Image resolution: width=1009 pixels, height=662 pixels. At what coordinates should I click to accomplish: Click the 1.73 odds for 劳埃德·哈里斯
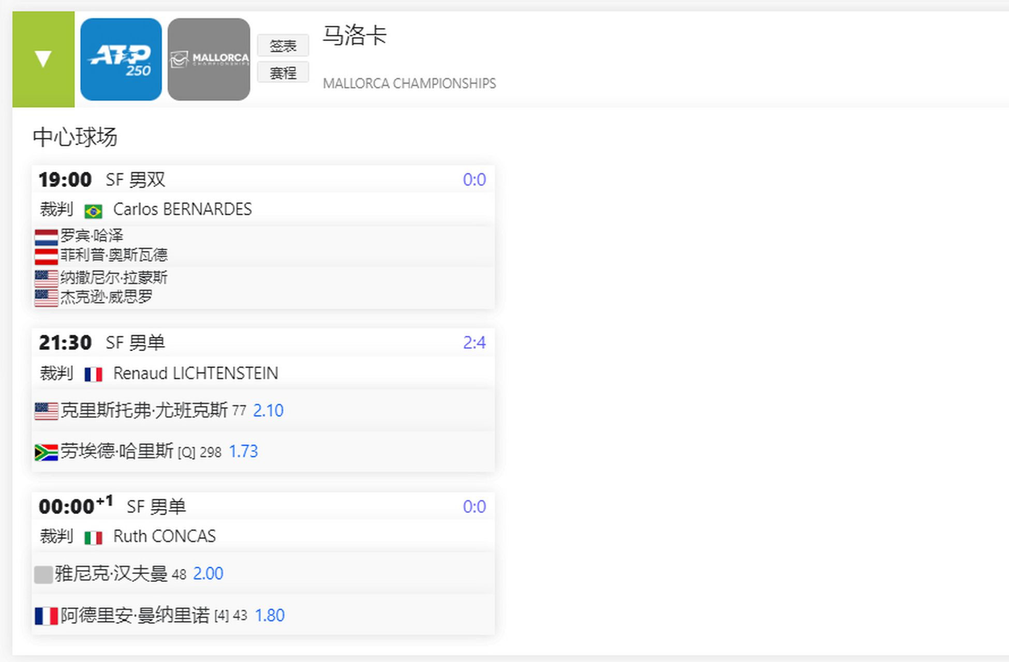pos(243,452)
